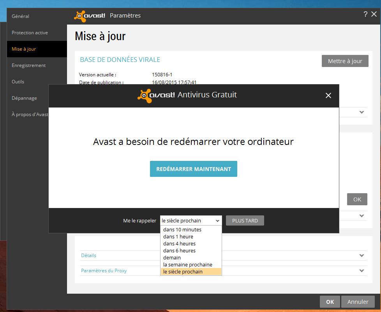
Task: Click the Mettre à jour button
Action: coord(345,61)
